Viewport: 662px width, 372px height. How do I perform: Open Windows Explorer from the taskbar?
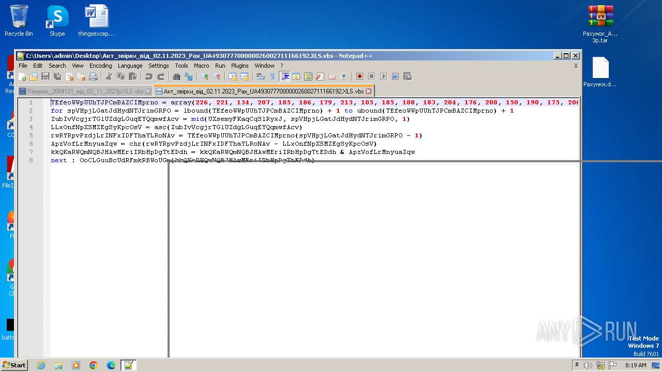tap(58, 365)
